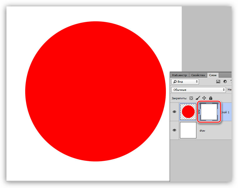Select the white layer mask thumbnail
Viewport: 238px width, 188px height.
point(209,112)
